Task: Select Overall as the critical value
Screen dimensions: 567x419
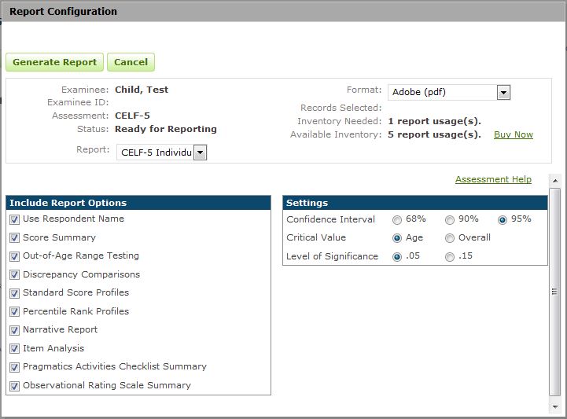Action: coord(450,238)
